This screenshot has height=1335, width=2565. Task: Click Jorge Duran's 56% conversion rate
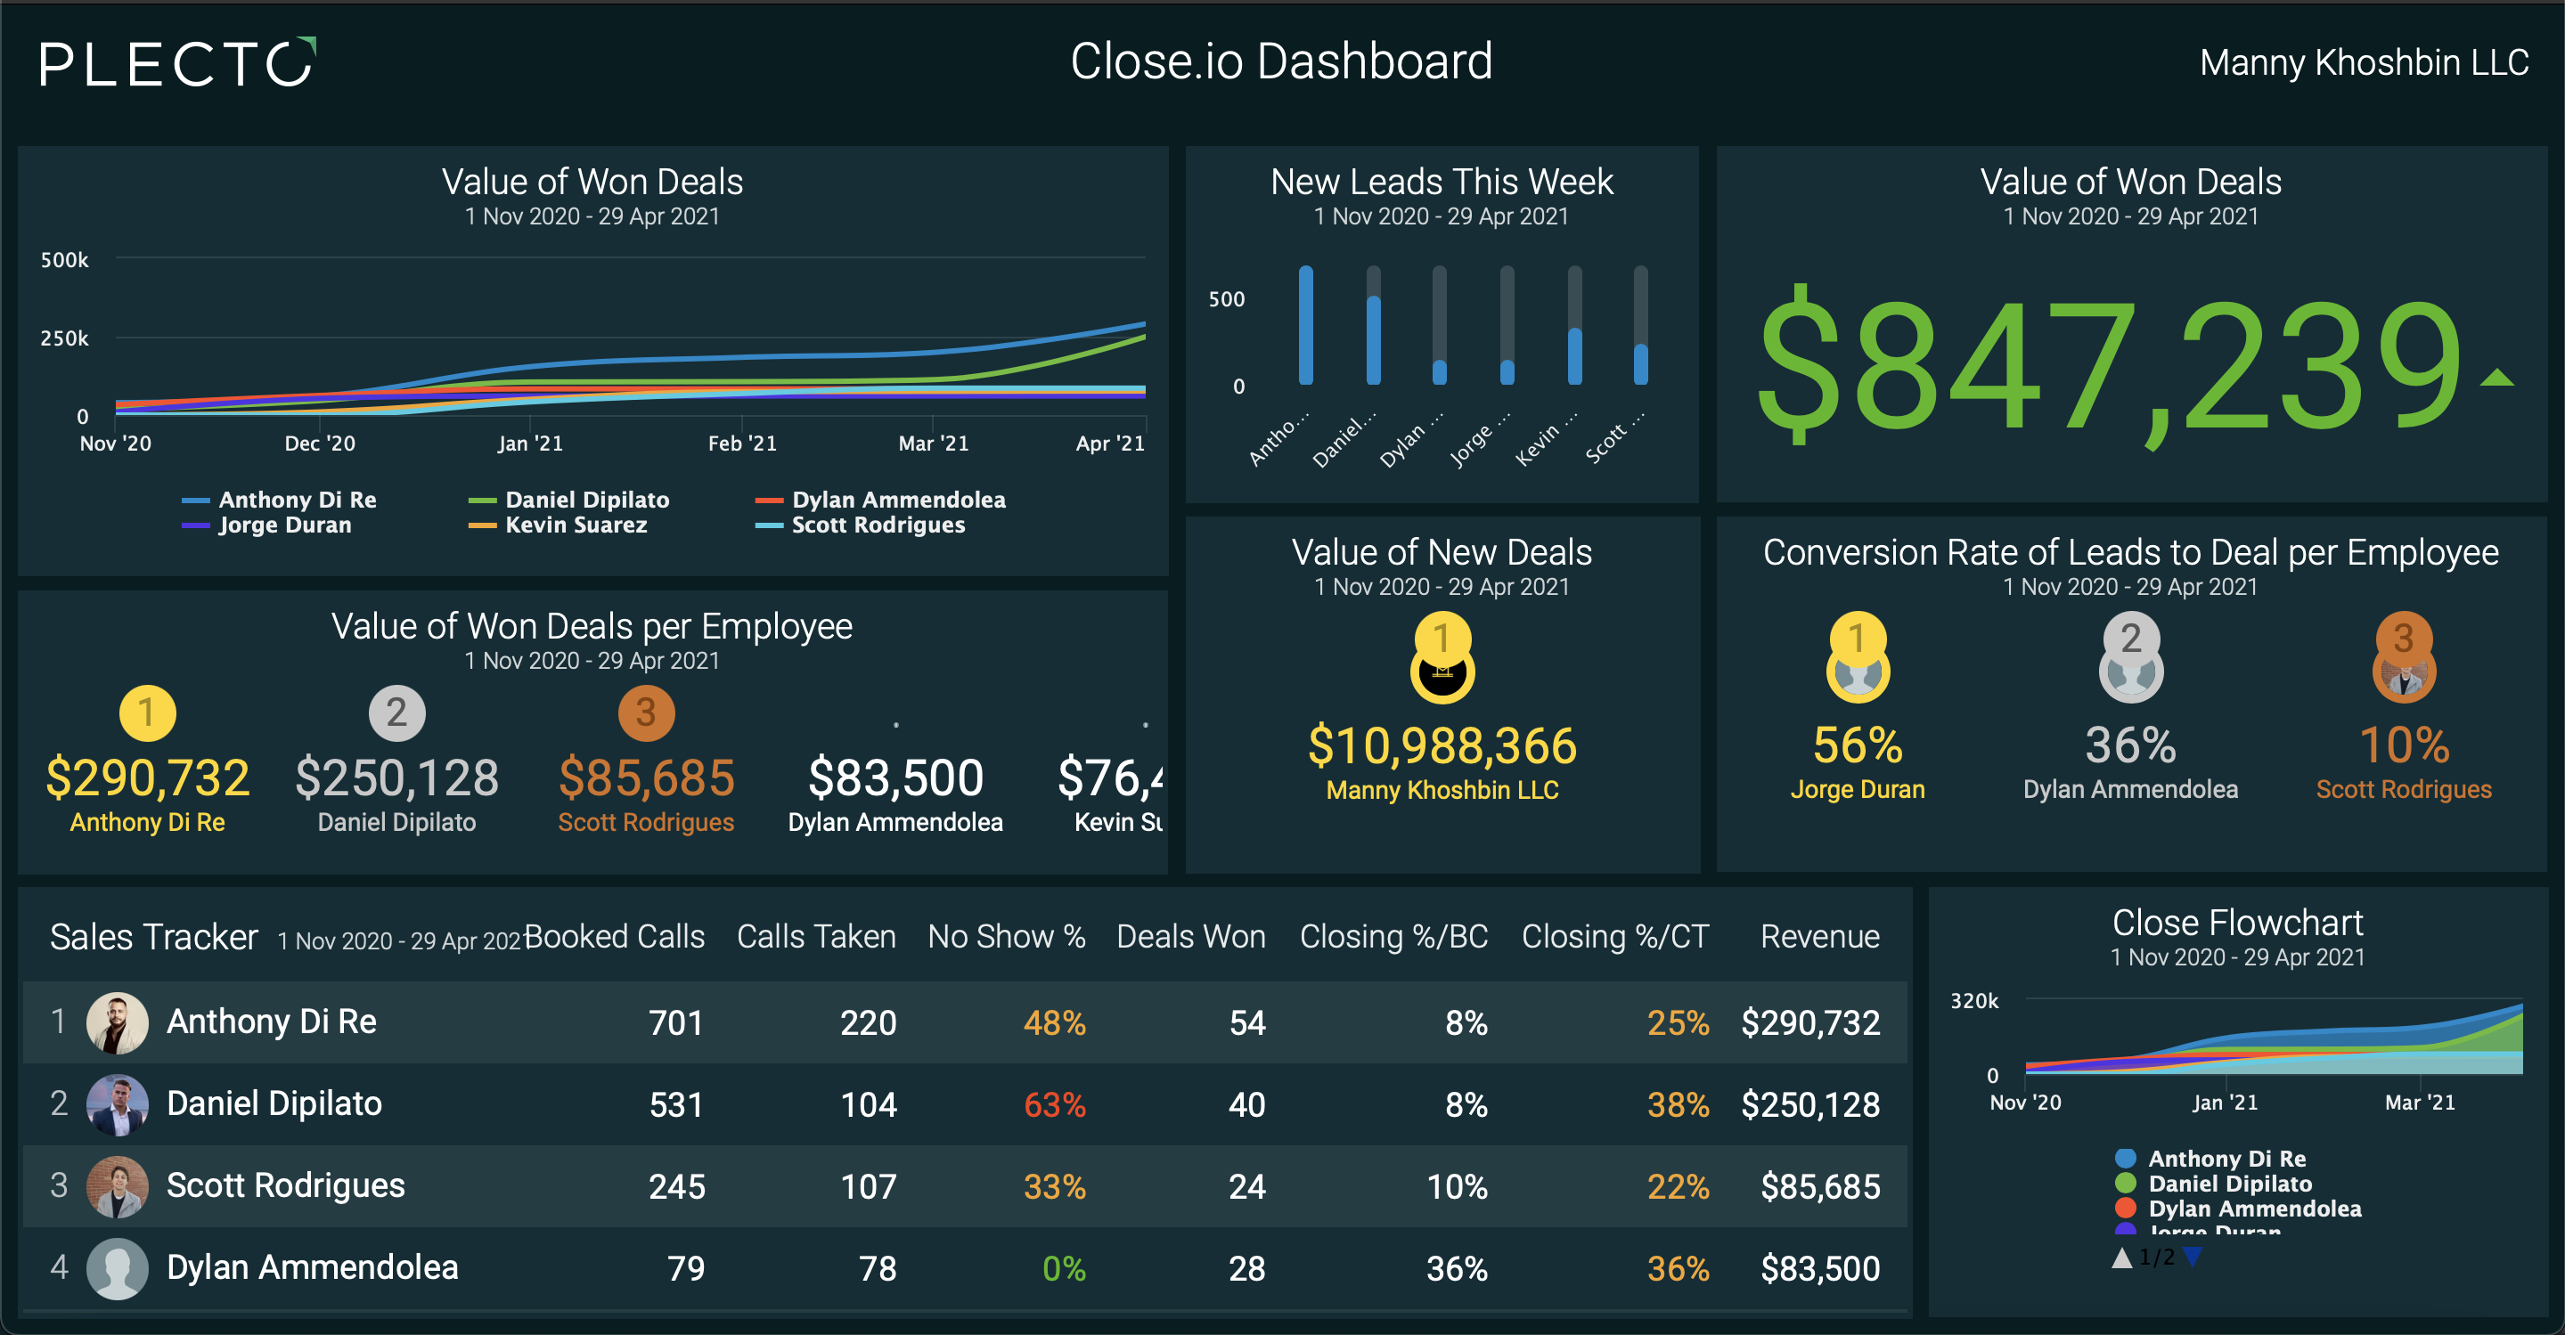click(x=1857, y=745)
